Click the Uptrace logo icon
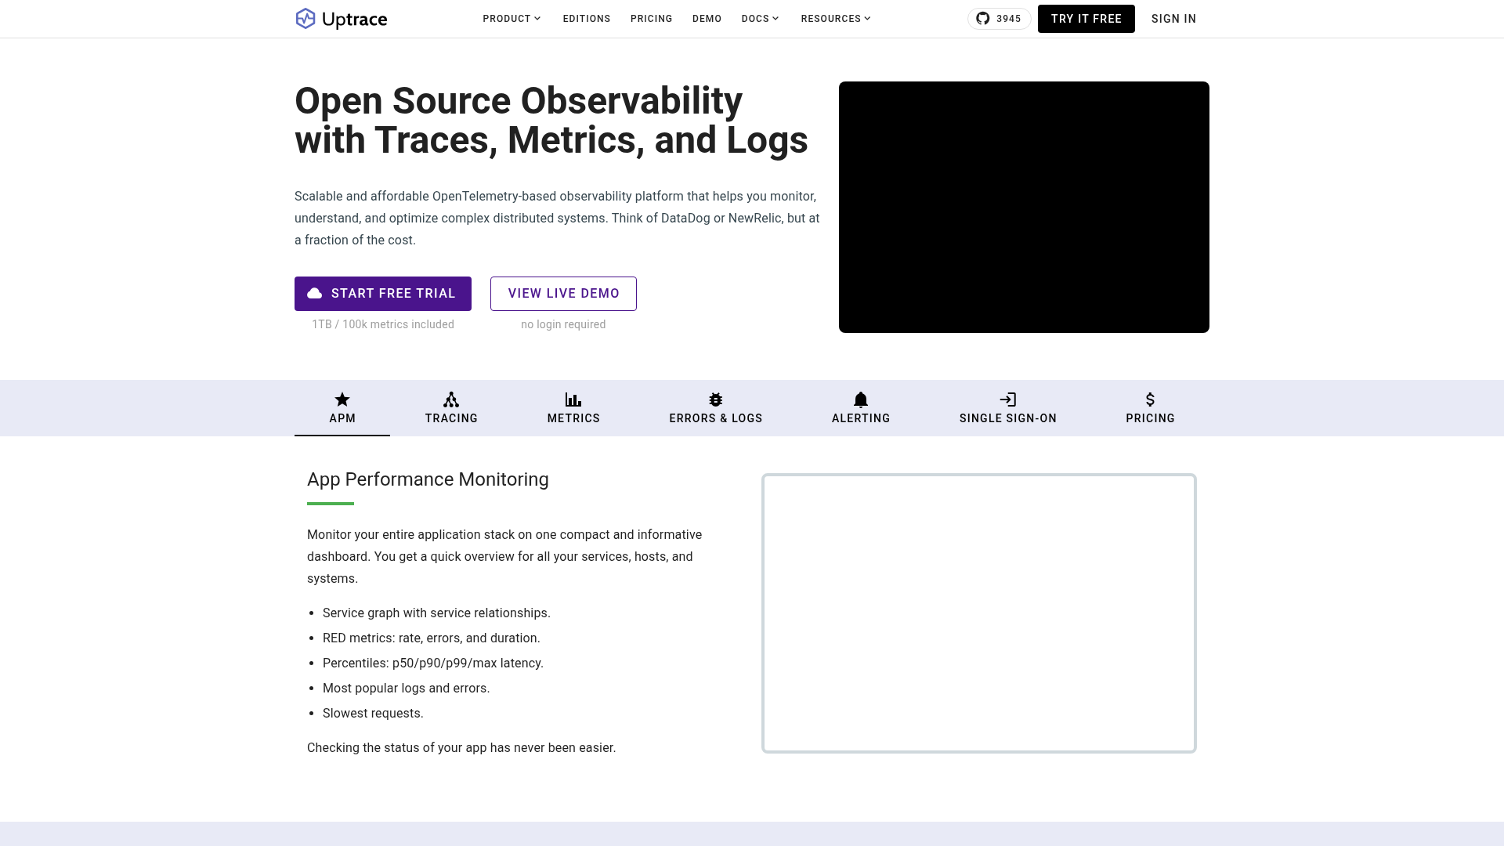Viewport: 1504px width, 846px height. (305, 18)
